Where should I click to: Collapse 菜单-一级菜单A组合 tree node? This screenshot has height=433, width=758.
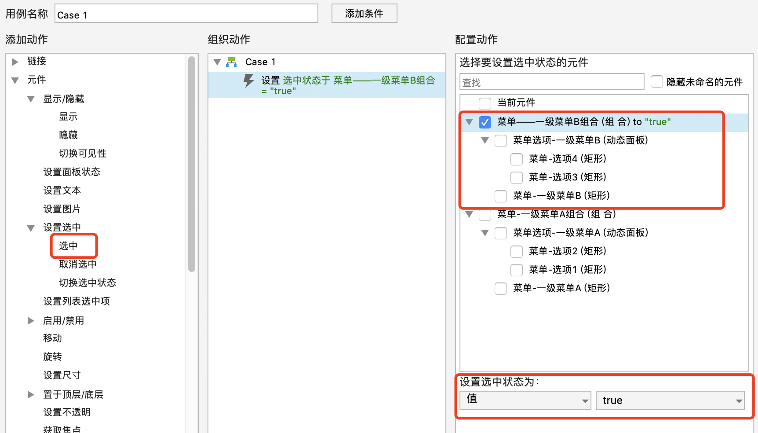click(469, 214)
